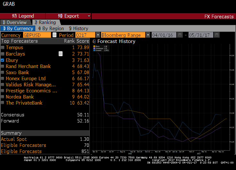Edit the Currency GBPUSD field
Screen dimensions: 236x170
coord(37,35)
